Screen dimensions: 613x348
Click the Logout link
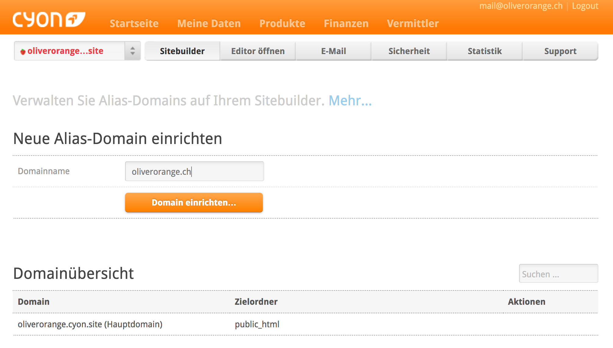point(585,6)
